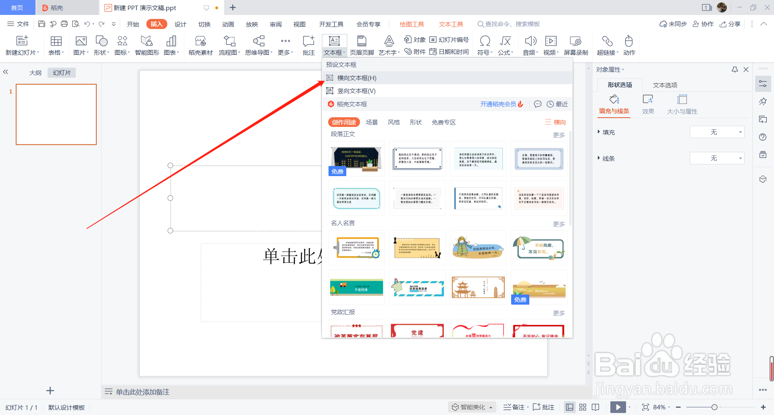Switch to Slide Sorter view icon
This screenshot has width=774, height=415.
pos(583,407)
